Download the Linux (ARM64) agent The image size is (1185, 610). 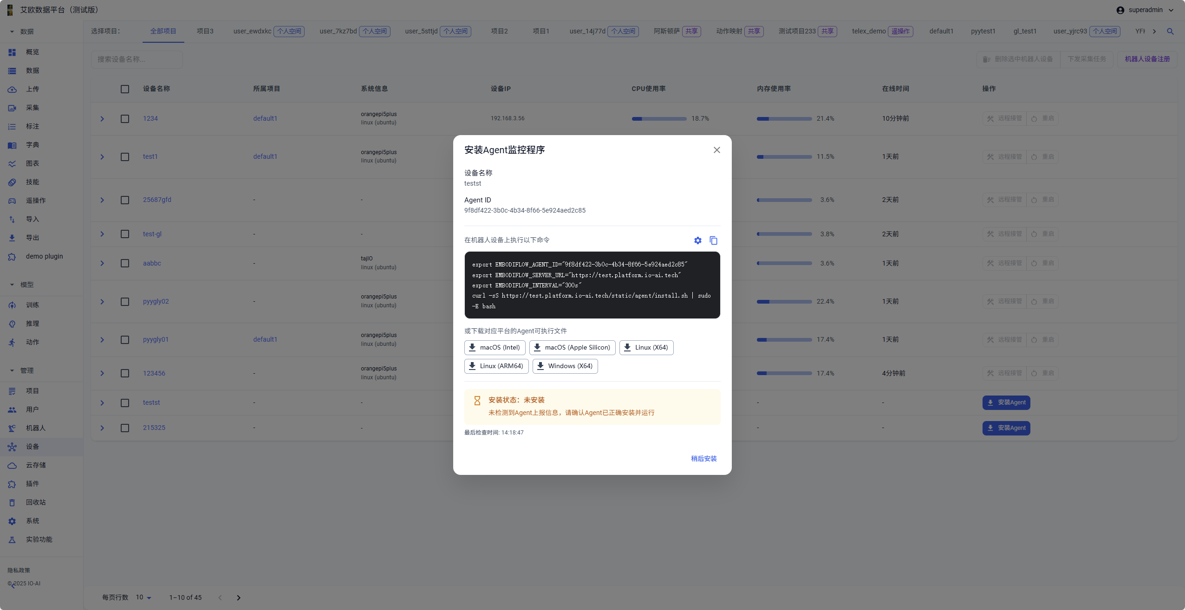click(x=496, y=366)
